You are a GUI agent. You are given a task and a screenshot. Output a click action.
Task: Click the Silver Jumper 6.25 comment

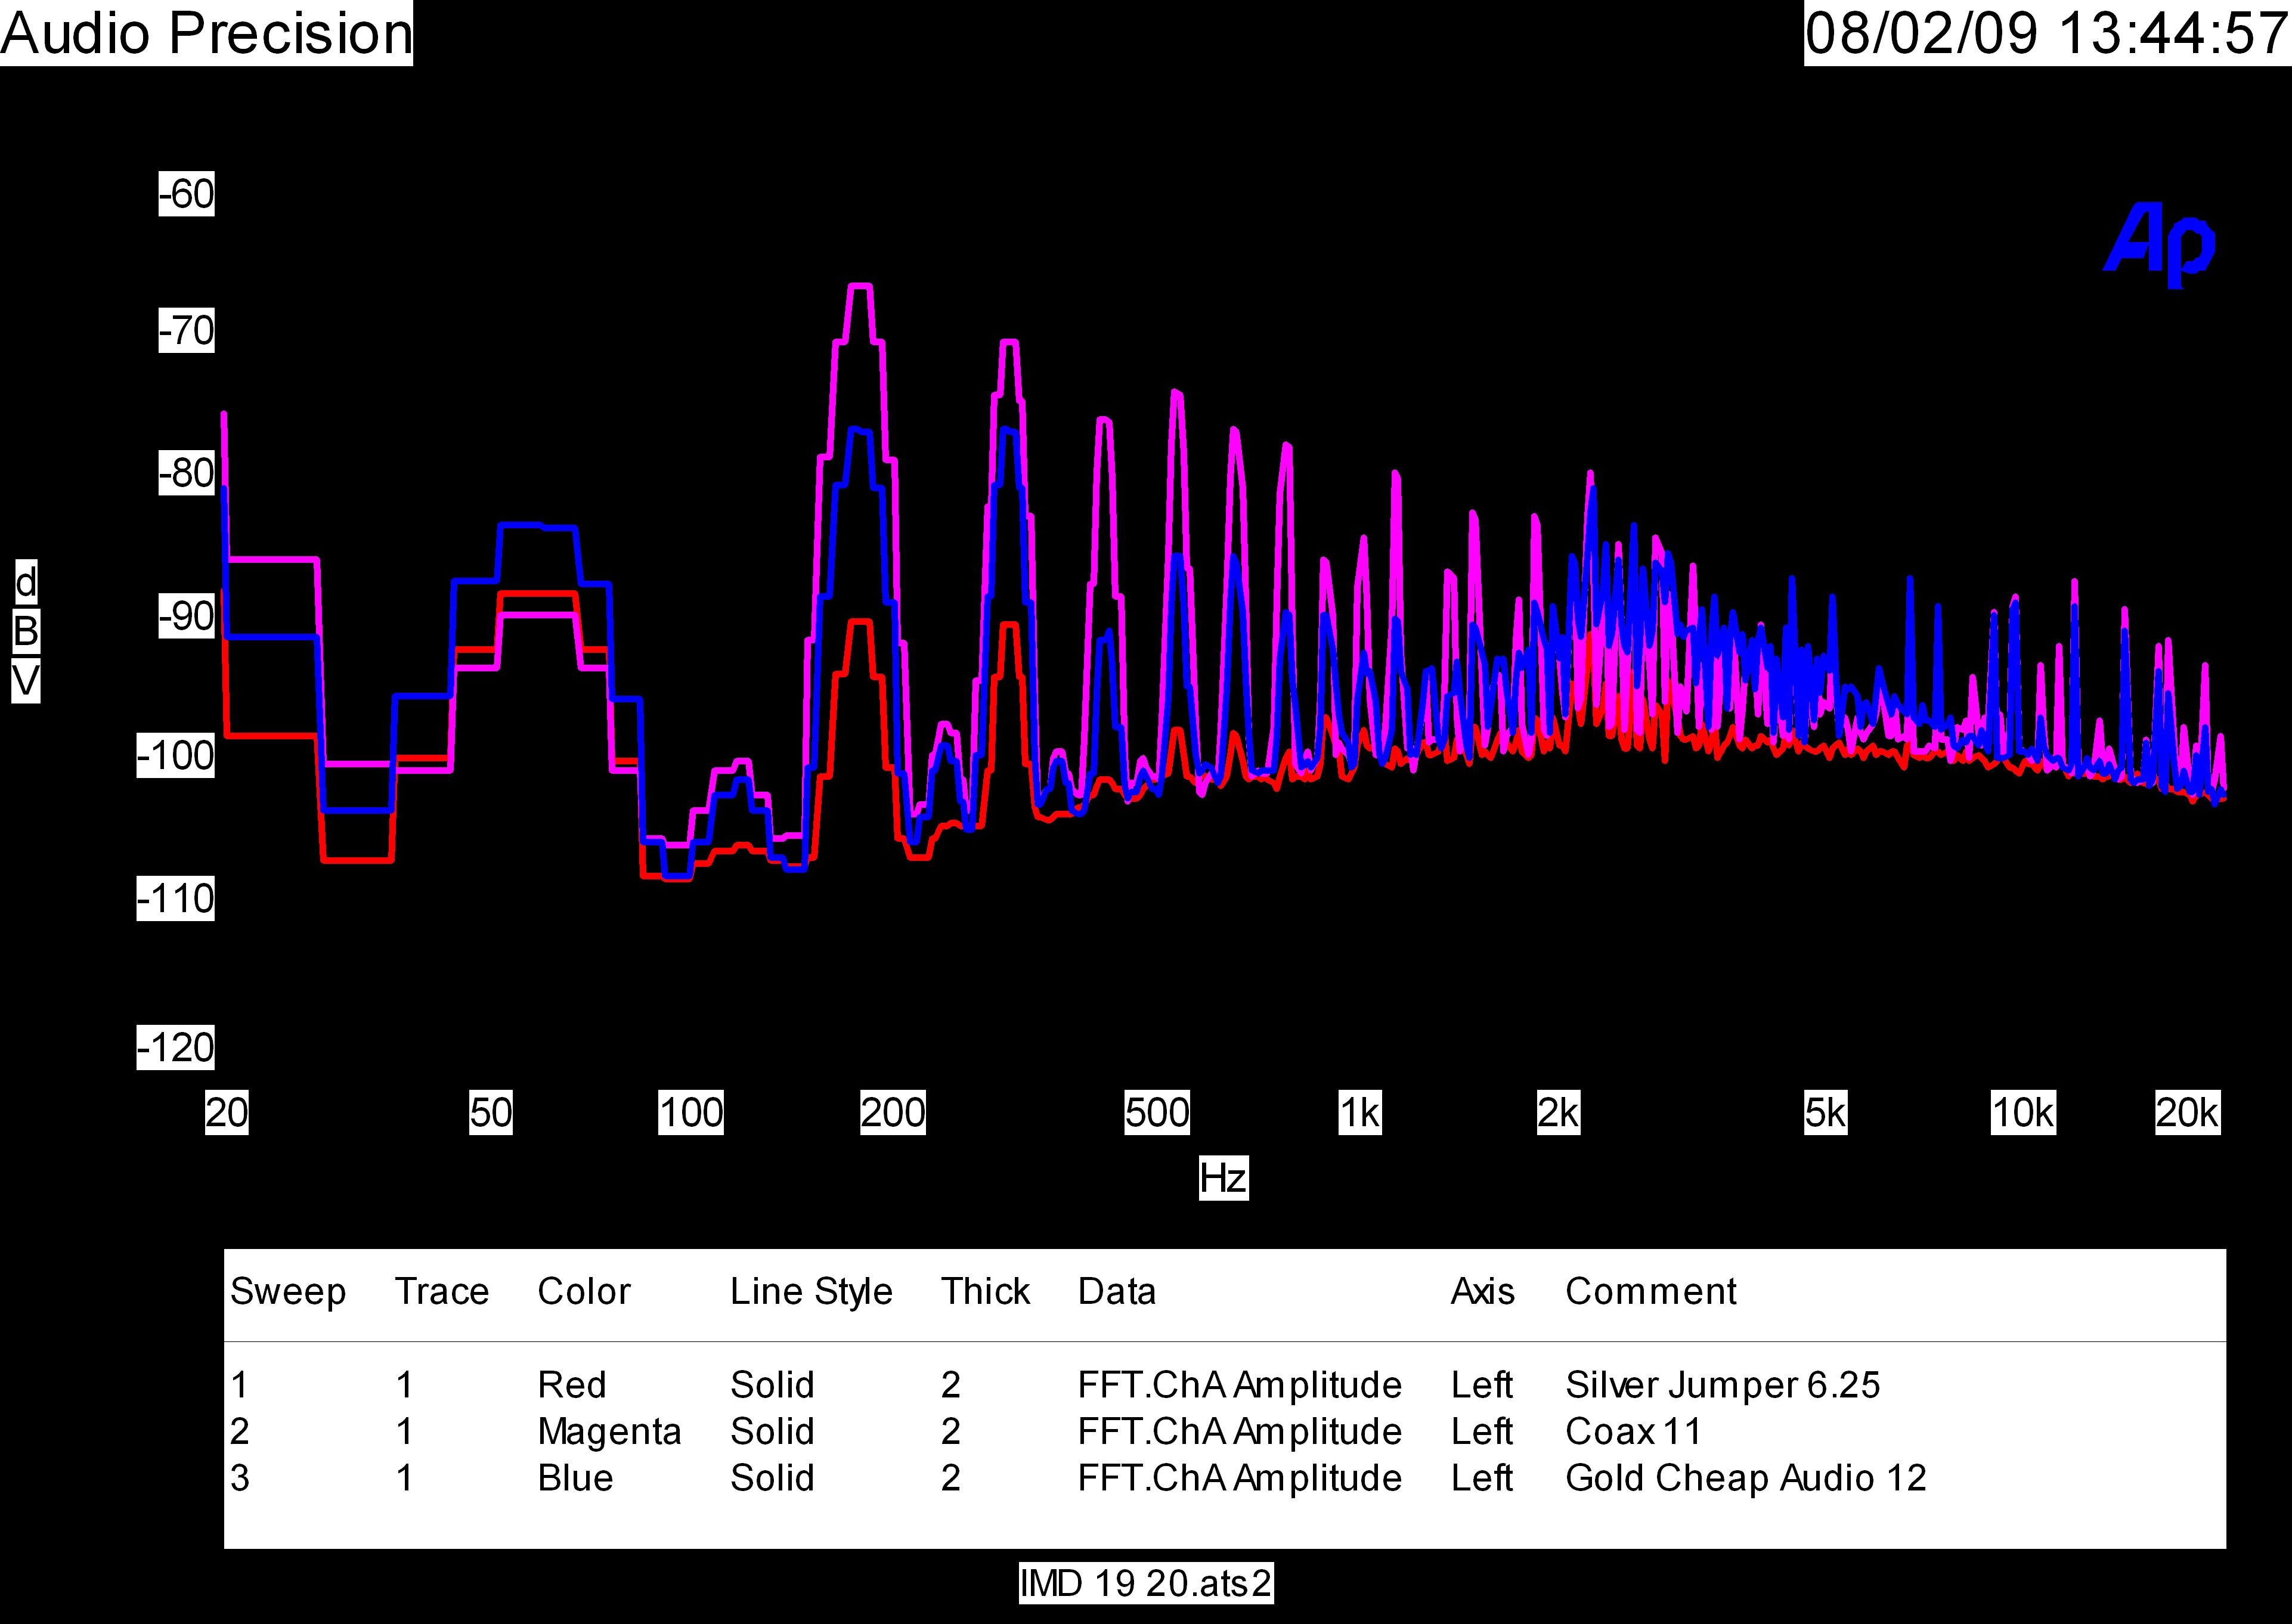[1723, 1385]
